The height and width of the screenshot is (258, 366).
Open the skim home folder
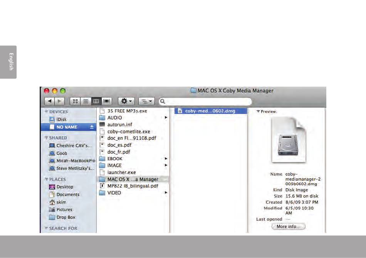tap(69, 202)
